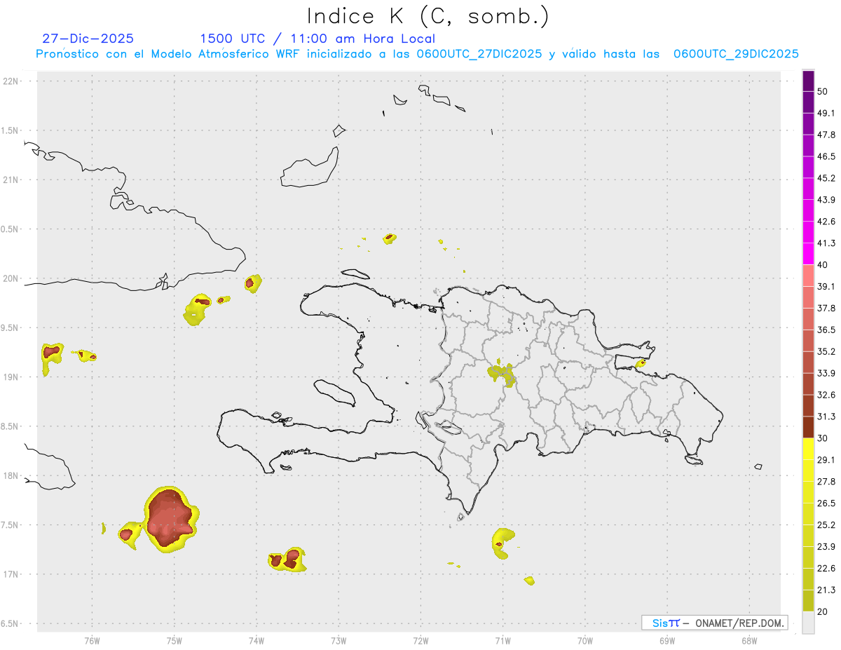This screenshot has height=650, width=841.
Task: Click the 70W longitude label
Action: coord(585,640)
